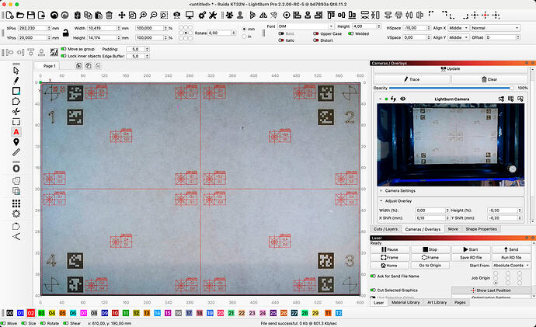
Task: Open the Align Y Middle dropdown
Action: click(458, 37)
